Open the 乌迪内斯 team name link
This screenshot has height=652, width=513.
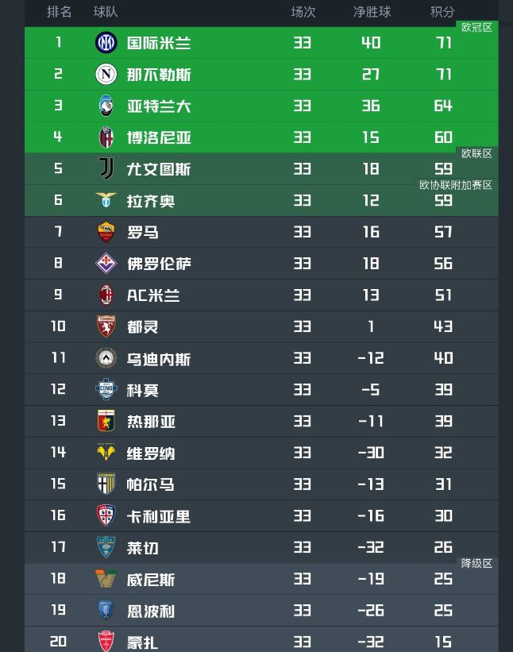coord(159,359)
